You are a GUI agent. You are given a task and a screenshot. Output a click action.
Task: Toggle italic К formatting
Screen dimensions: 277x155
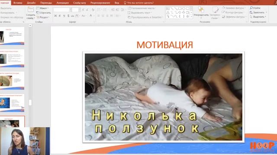pyautogui.click(x=60, y=16)
